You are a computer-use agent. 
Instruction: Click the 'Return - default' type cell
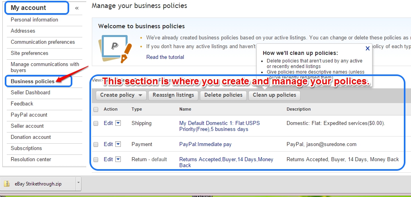149,160
